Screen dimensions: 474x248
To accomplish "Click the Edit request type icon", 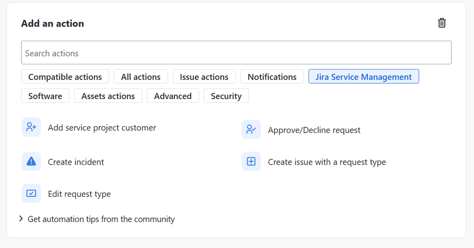I will click(x=31, y=193).
